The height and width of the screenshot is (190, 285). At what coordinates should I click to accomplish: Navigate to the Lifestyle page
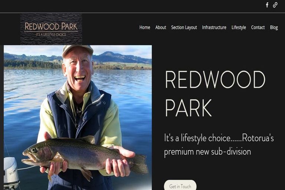click(x=239, y=27)
